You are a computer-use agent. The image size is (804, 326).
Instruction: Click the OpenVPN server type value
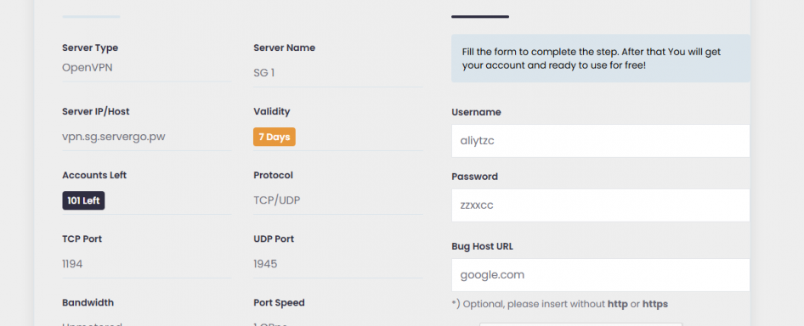[88, 68]
